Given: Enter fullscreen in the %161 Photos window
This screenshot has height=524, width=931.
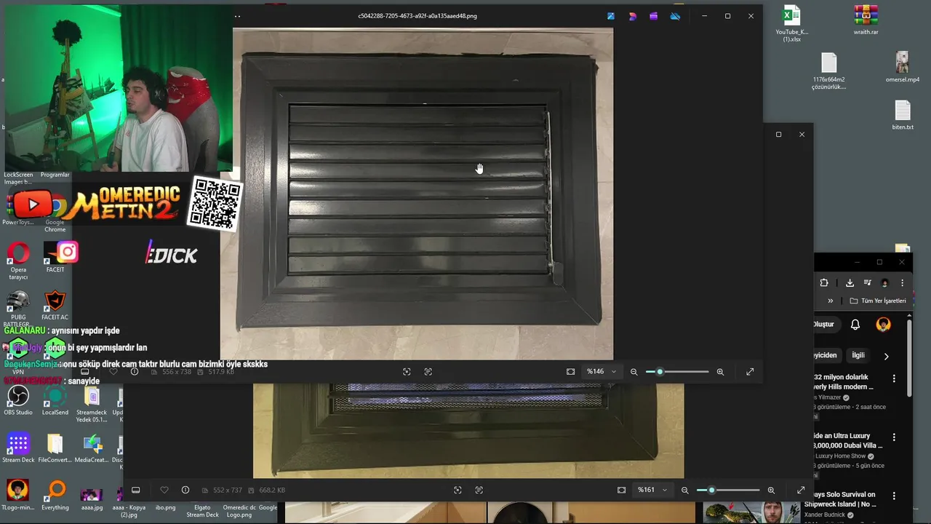Looking at the screenshot, I should pos(801,490).
